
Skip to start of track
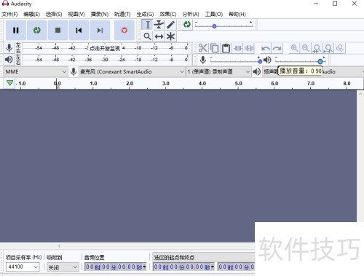point(79,31)
